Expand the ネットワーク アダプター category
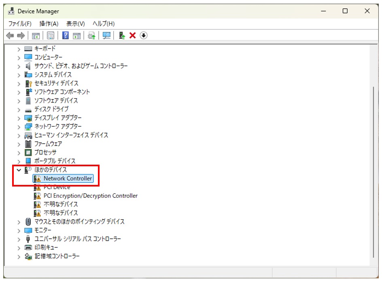Image resolution: width=382 pixels, height=282 pixels. point(19,126)
